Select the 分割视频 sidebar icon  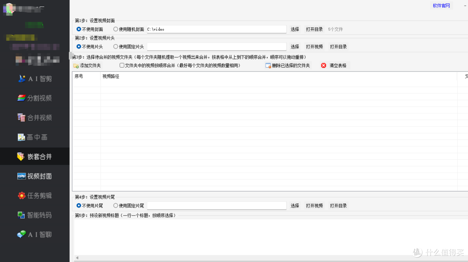pyautogui.click(x=21, y=98)
